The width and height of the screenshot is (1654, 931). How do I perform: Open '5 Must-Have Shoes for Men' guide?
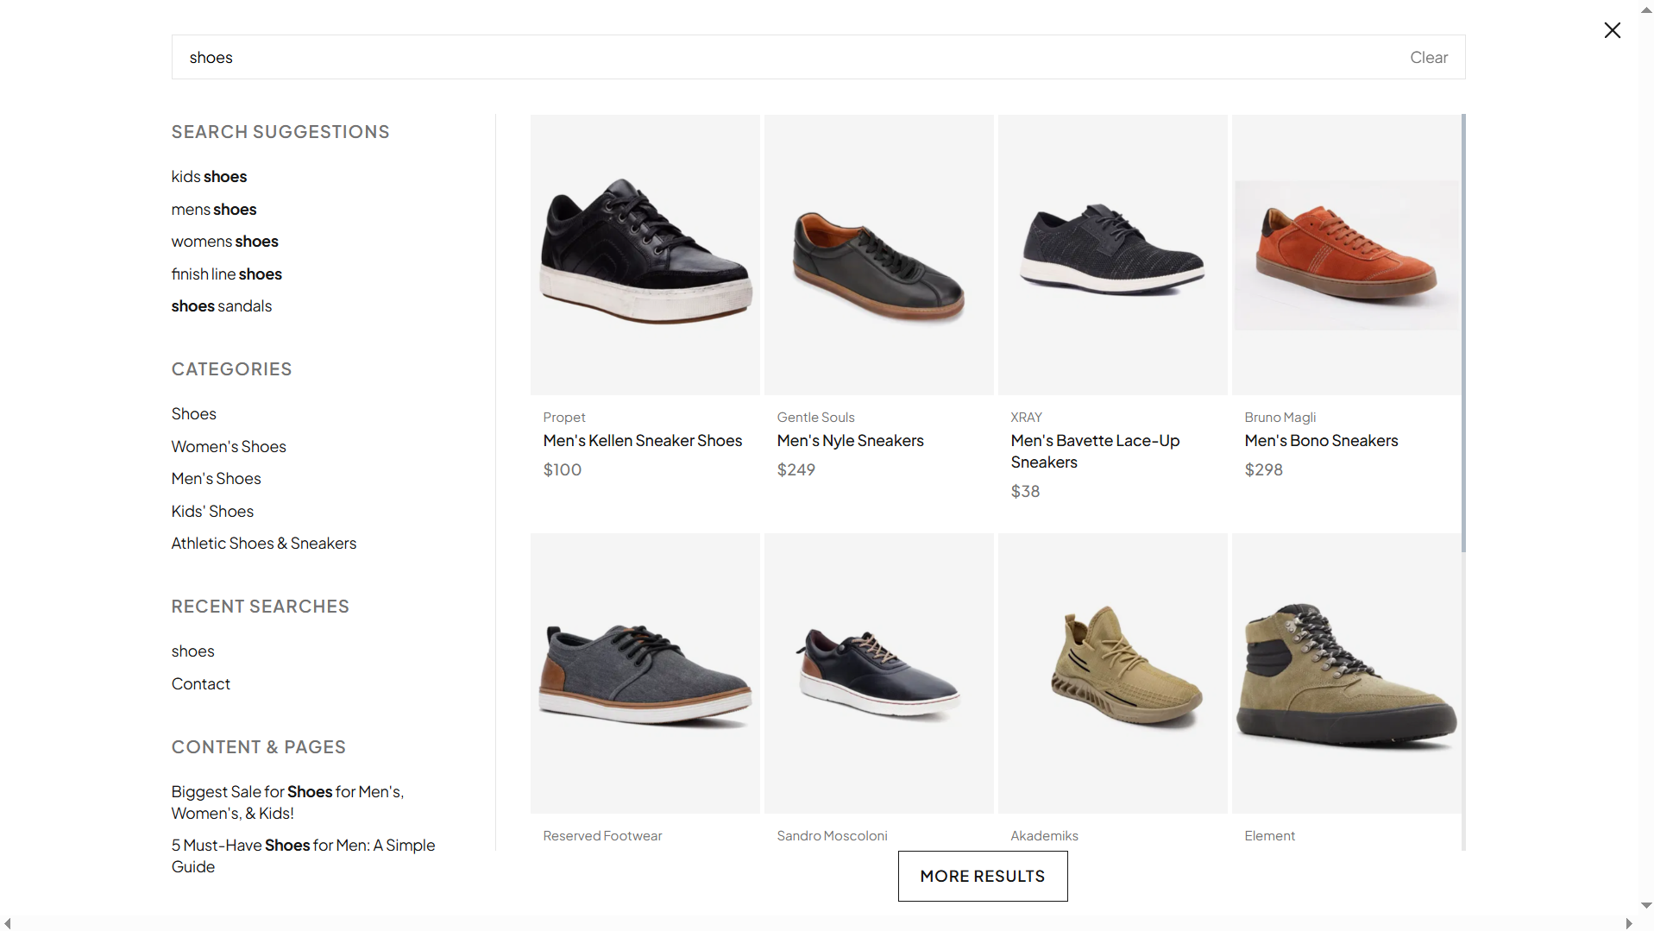coord(303,855)
